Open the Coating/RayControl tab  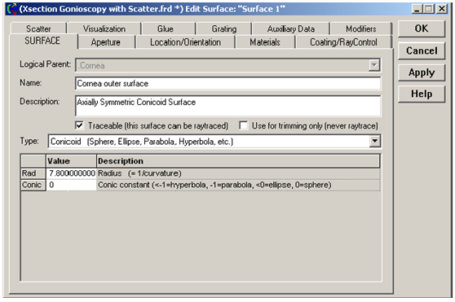point(343,42)
